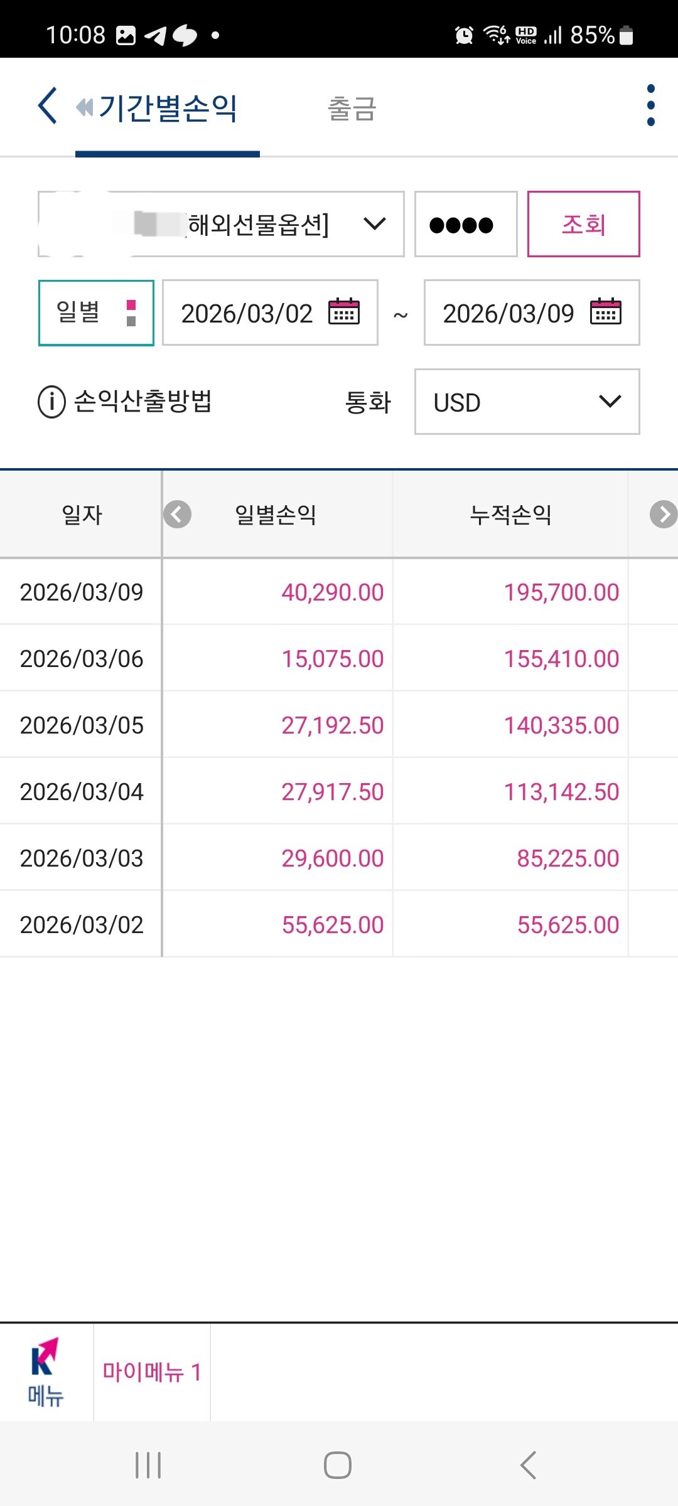
Task: Open the start date calendar picker
Action: [344, 312]
